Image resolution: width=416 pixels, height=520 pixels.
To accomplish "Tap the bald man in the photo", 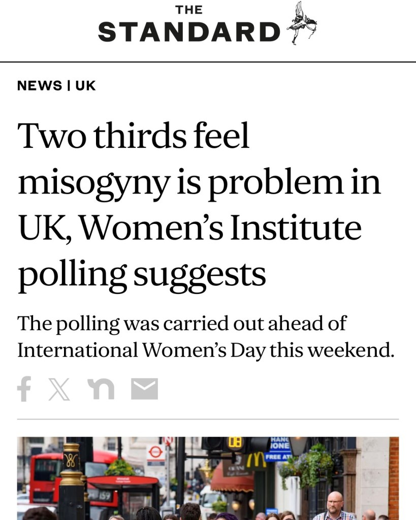I will [333, 505].
